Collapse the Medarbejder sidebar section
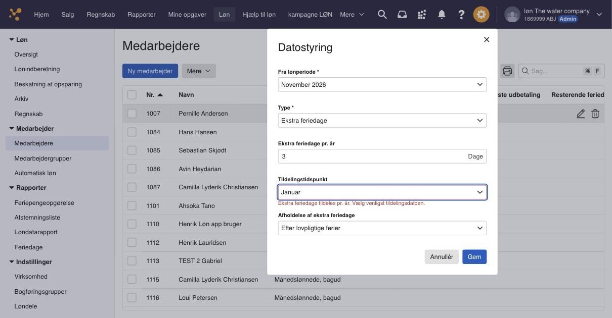 coord(12,129)
